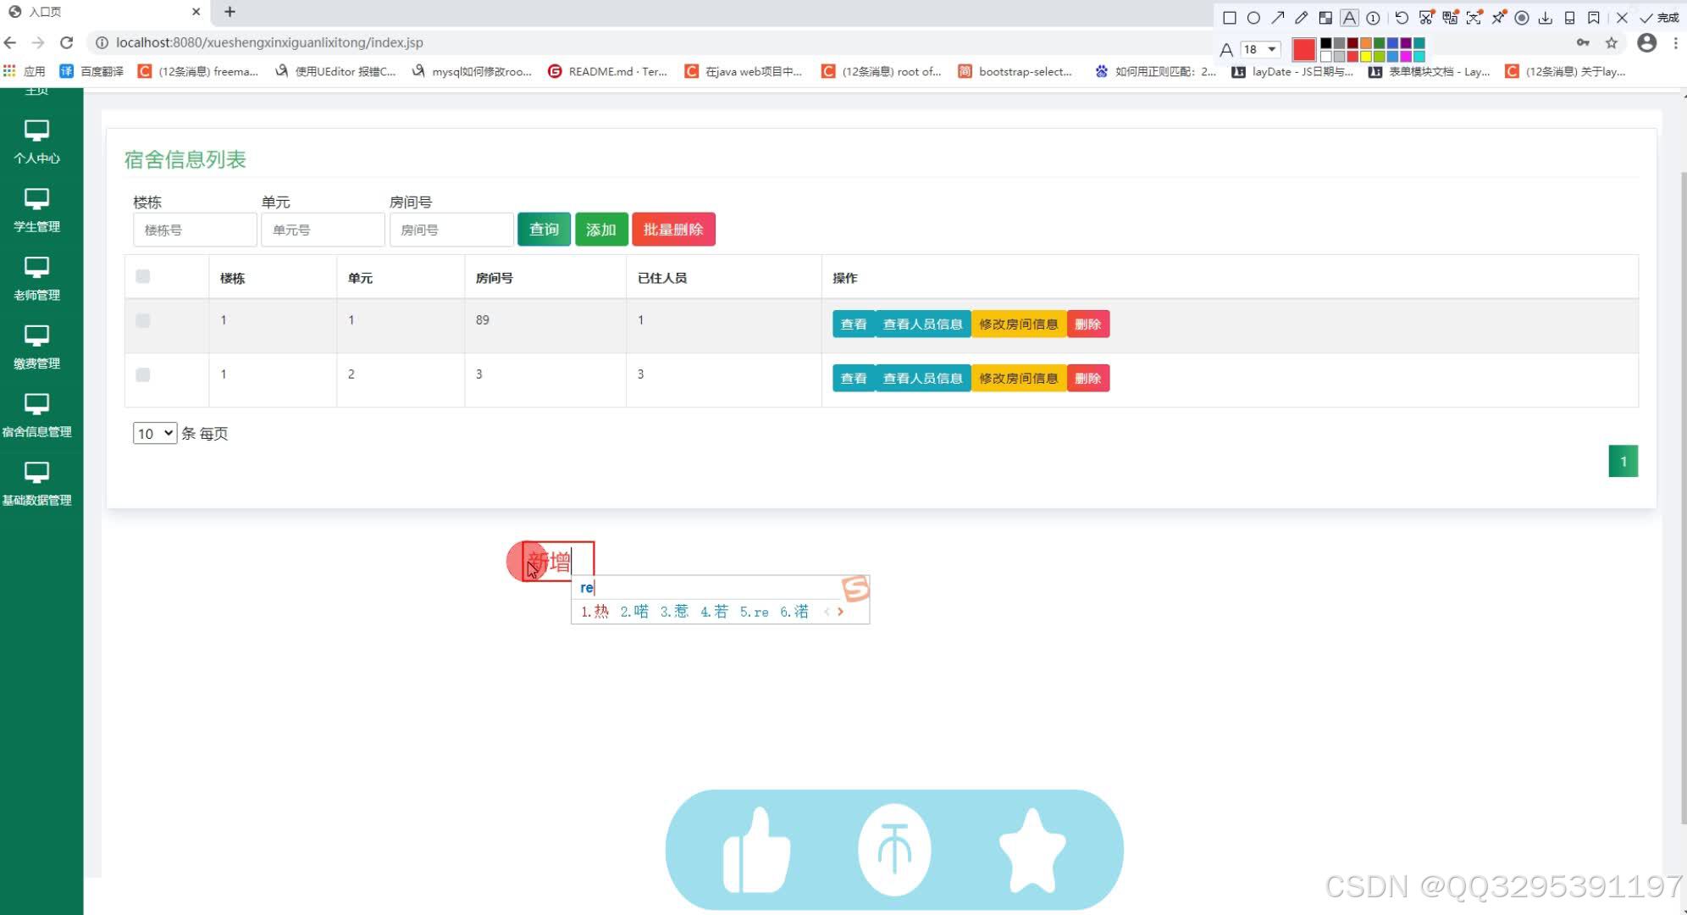Viewport: 1687px width, 915px height.
Task: Select the ellipse annotation tool
Action: (1253, 18)
